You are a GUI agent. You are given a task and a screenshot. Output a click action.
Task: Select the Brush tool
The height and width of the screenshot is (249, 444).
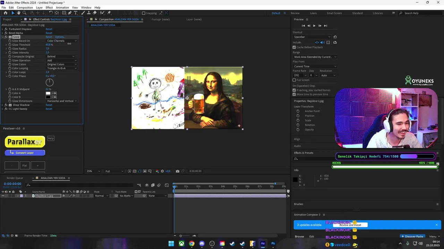tap(84, 13)
